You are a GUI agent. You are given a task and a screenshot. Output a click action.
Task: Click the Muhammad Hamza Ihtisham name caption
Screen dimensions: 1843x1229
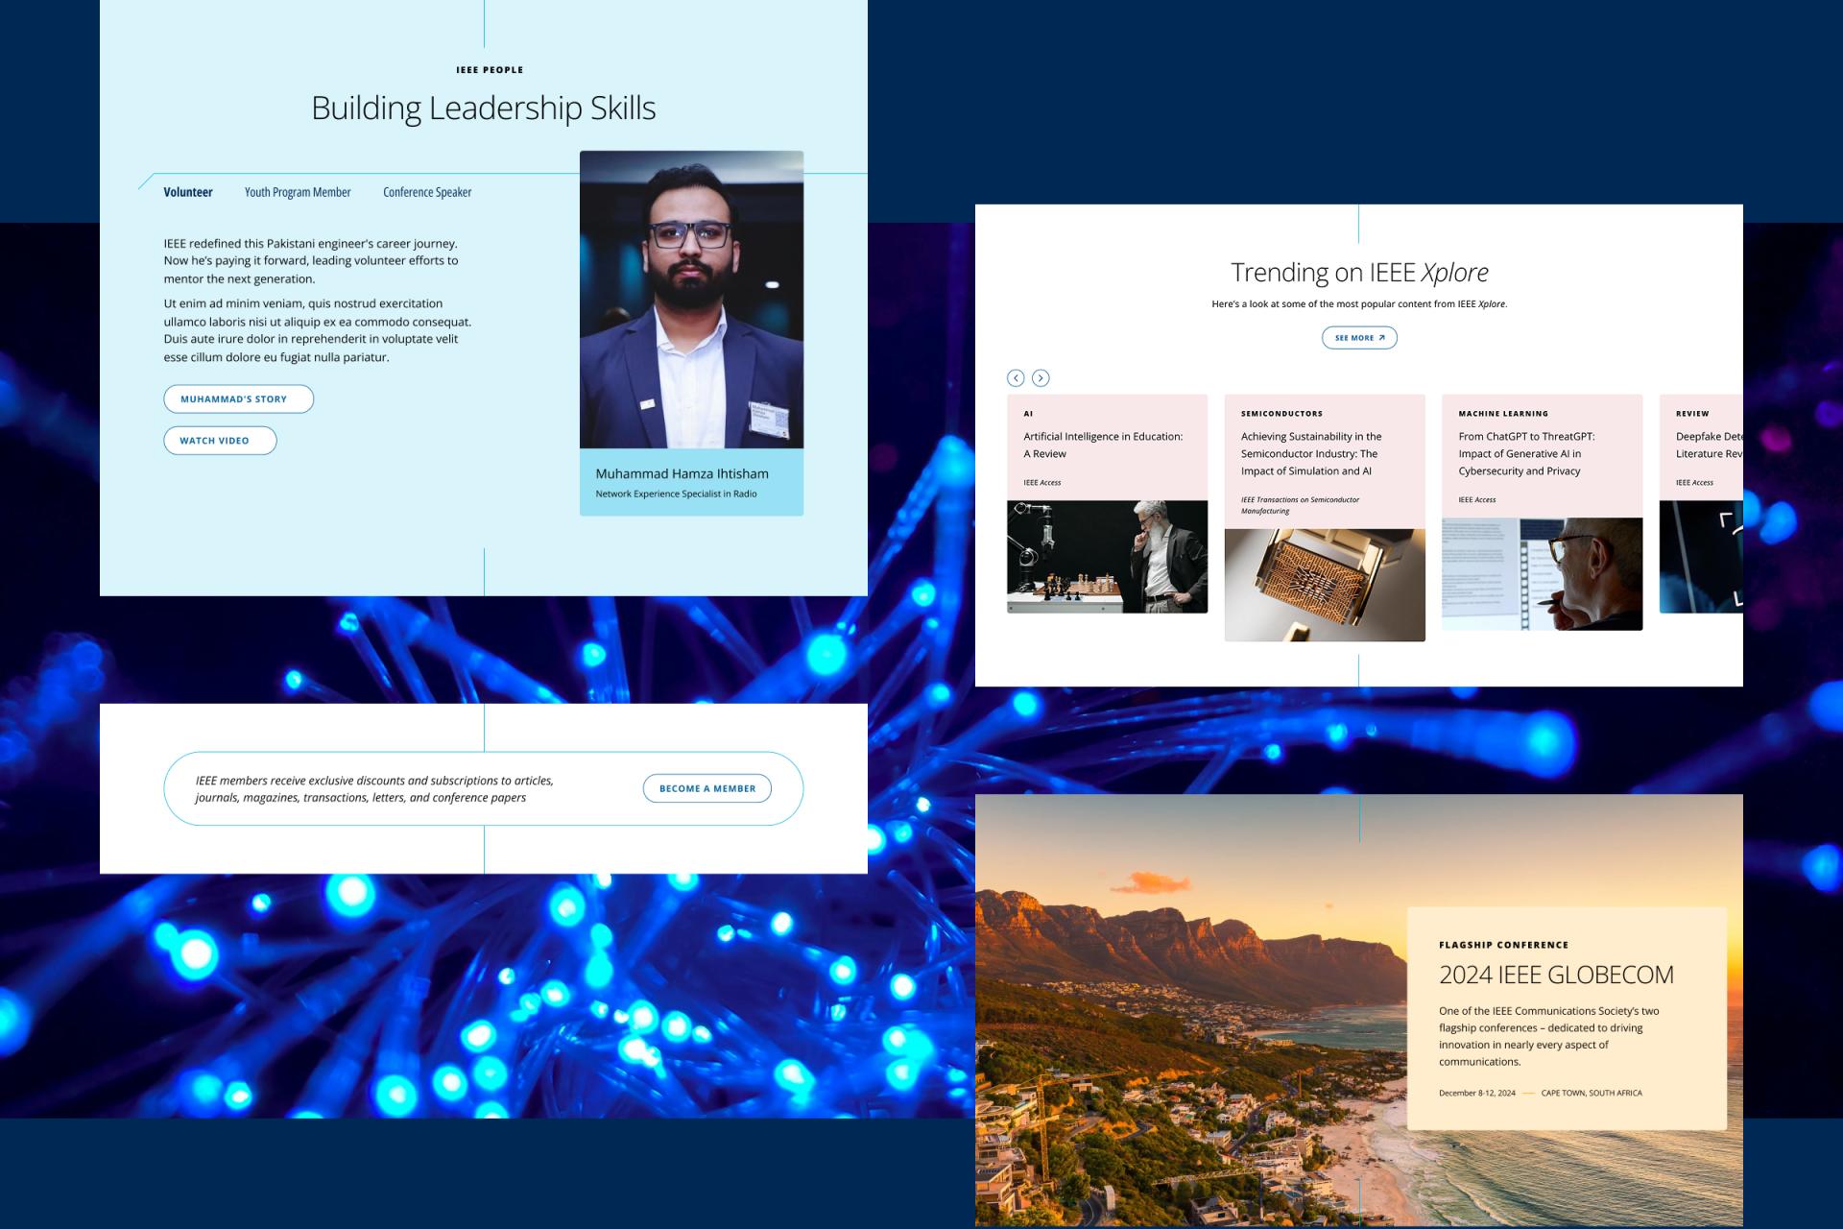(x=682, y=474)
